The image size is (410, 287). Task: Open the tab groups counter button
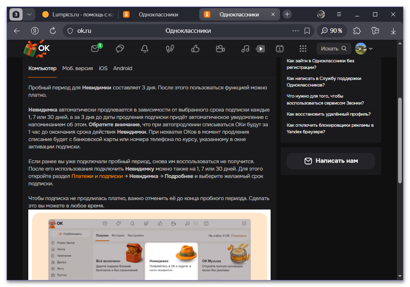click(x=16, y=14)
